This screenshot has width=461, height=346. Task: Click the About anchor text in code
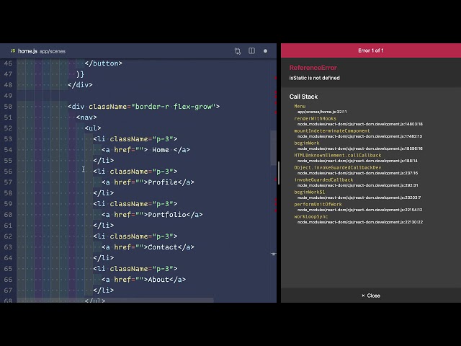(x=158, y=280)
